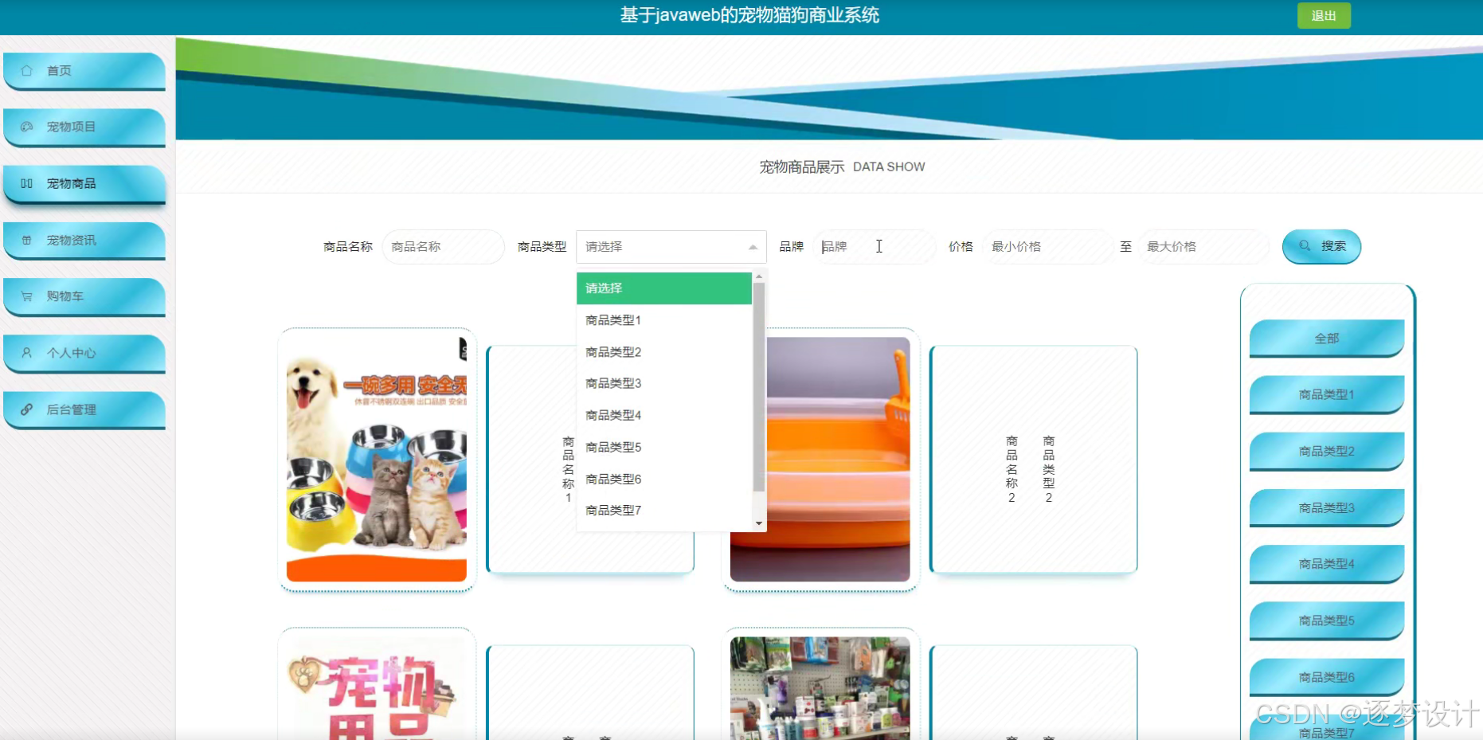Choose 请选择 in the dropdown list
This screenshot has height=740, width=1483.
[x=664, y=288]
